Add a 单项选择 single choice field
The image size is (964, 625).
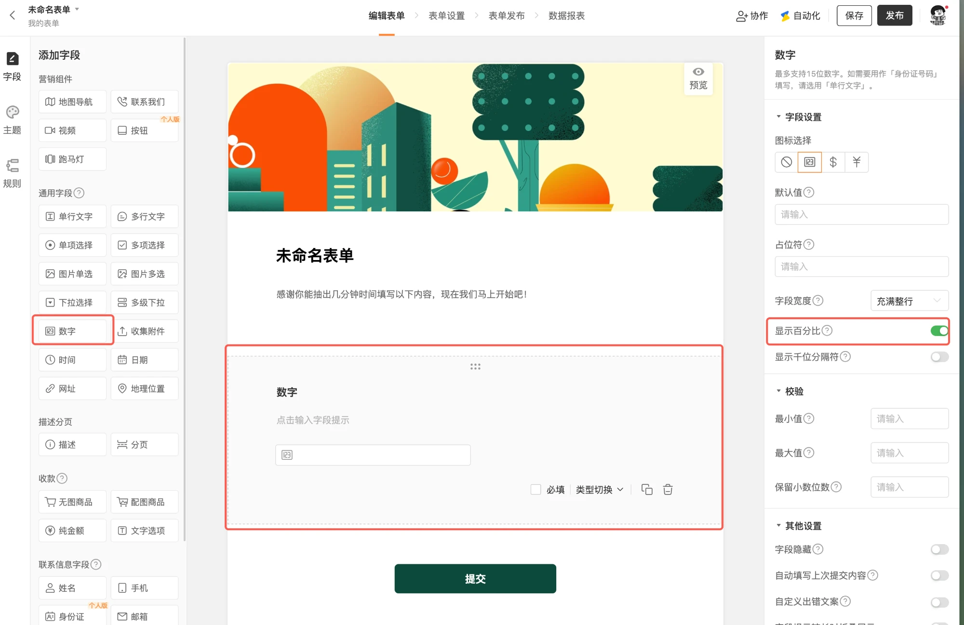coord(72,245)
